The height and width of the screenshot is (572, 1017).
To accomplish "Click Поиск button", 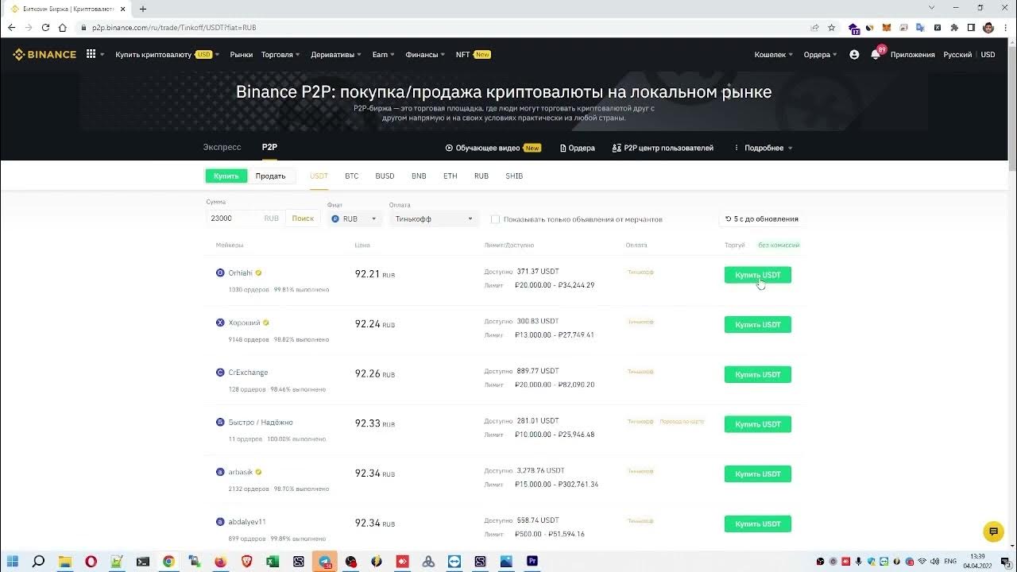I will [303, 218].
